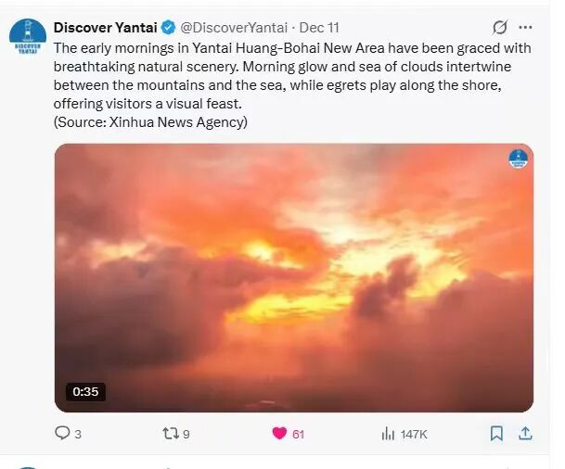Click the views bar chart icon
Image resolution: width=565 pixels, height=469 pixels.
click(389, 433)
